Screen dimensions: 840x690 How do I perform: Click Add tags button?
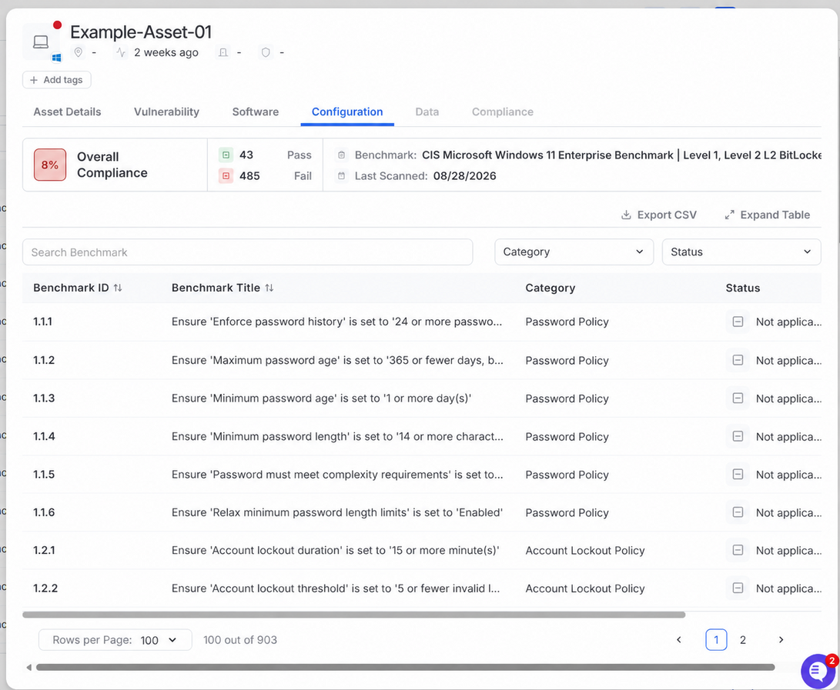pos(57,80)
